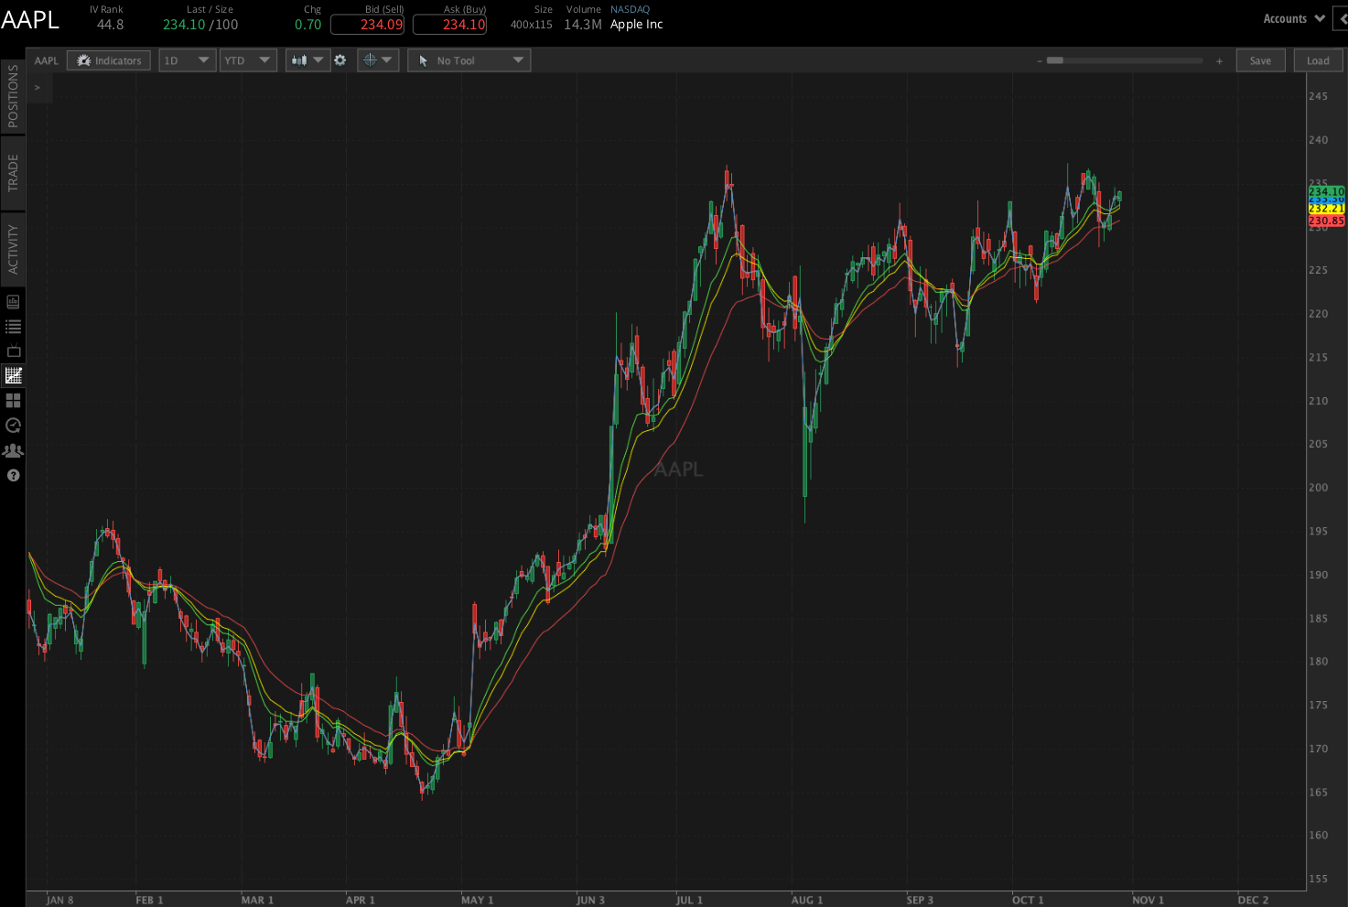Click the AAPL symbol input field
The width and height of the screenshot is (1348, 907).
tap(45, 59)
